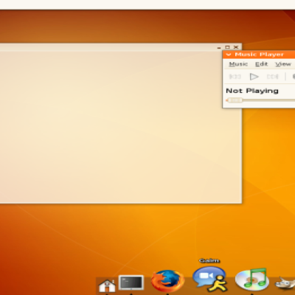295x295 pixels.
Task: Open the Music Player dock icon
Action: (x=251, y=280)
